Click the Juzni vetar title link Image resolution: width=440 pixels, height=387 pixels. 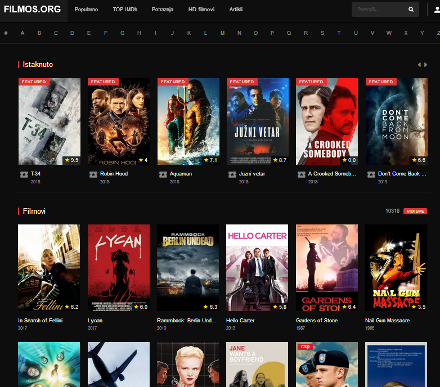252,174
